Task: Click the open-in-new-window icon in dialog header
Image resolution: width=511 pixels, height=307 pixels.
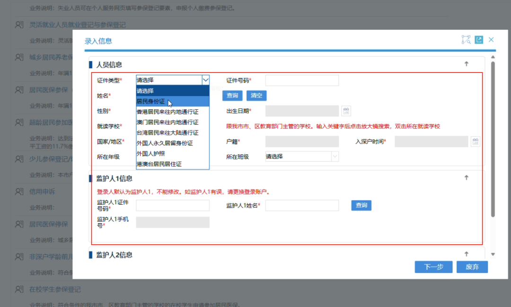Action: tap(479, 40)
